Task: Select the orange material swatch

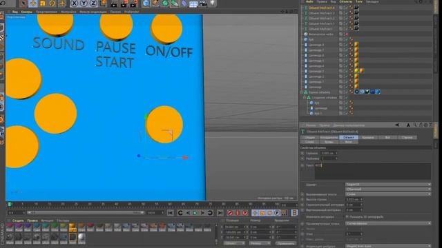Action: pos(73,227)
